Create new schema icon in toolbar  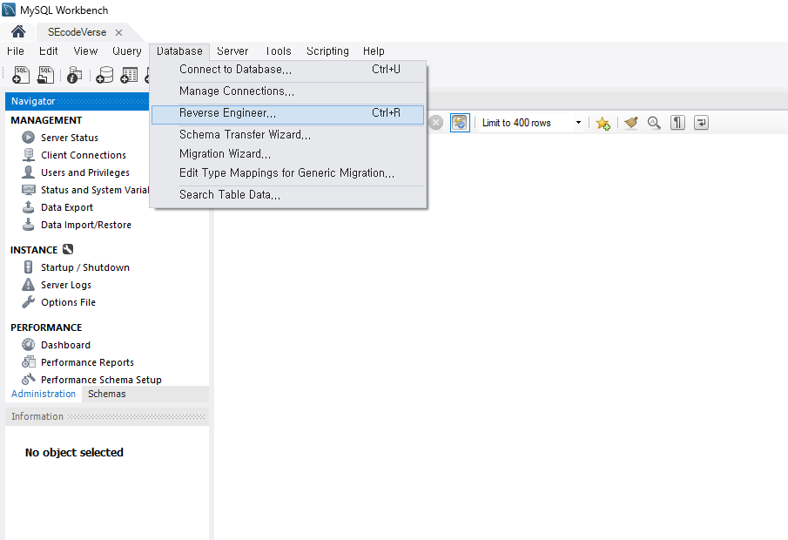click(x=104, y=75)
